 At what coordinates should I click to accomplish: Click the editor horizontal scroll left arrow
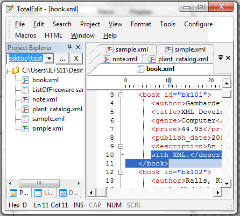pos(91,193)
